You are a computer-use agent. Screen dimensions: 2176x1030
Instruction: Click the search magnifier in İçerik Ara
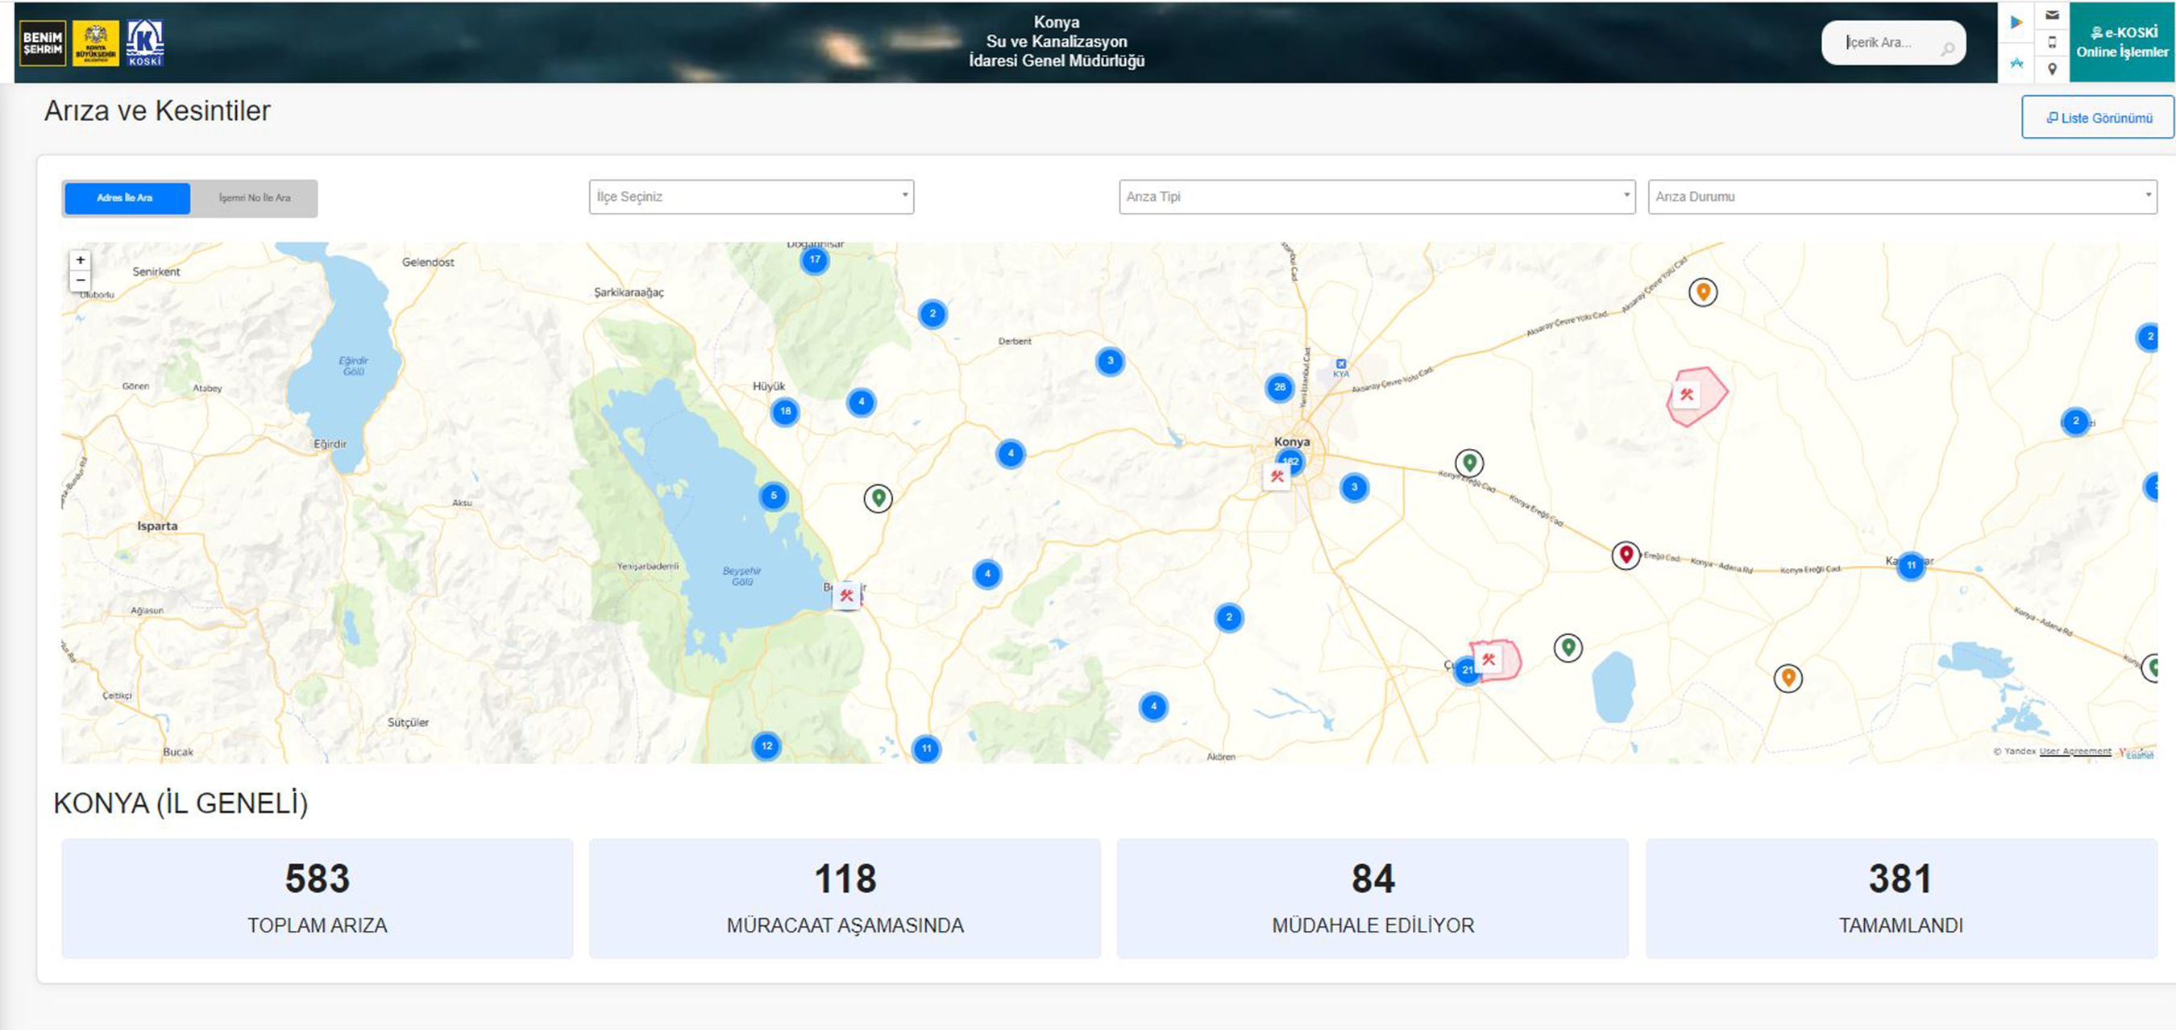click(x=1947, y=48)
